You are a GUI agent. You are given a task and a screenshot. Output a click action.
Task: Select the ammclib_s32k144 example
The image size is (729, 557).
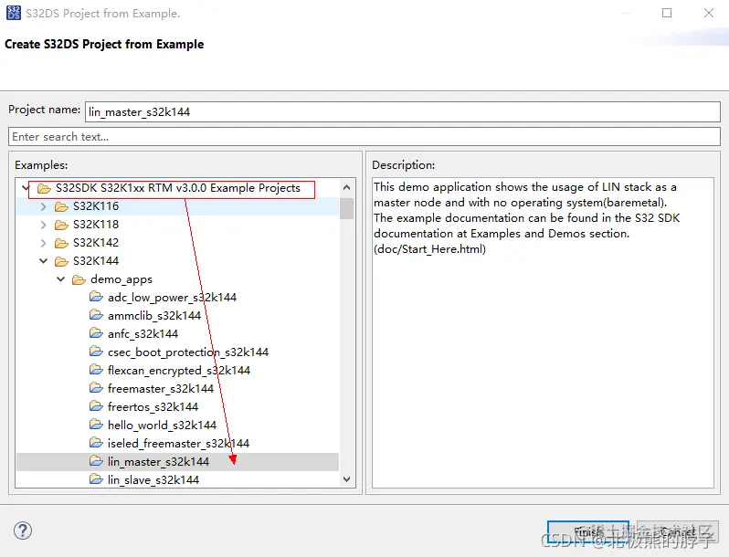154,316
